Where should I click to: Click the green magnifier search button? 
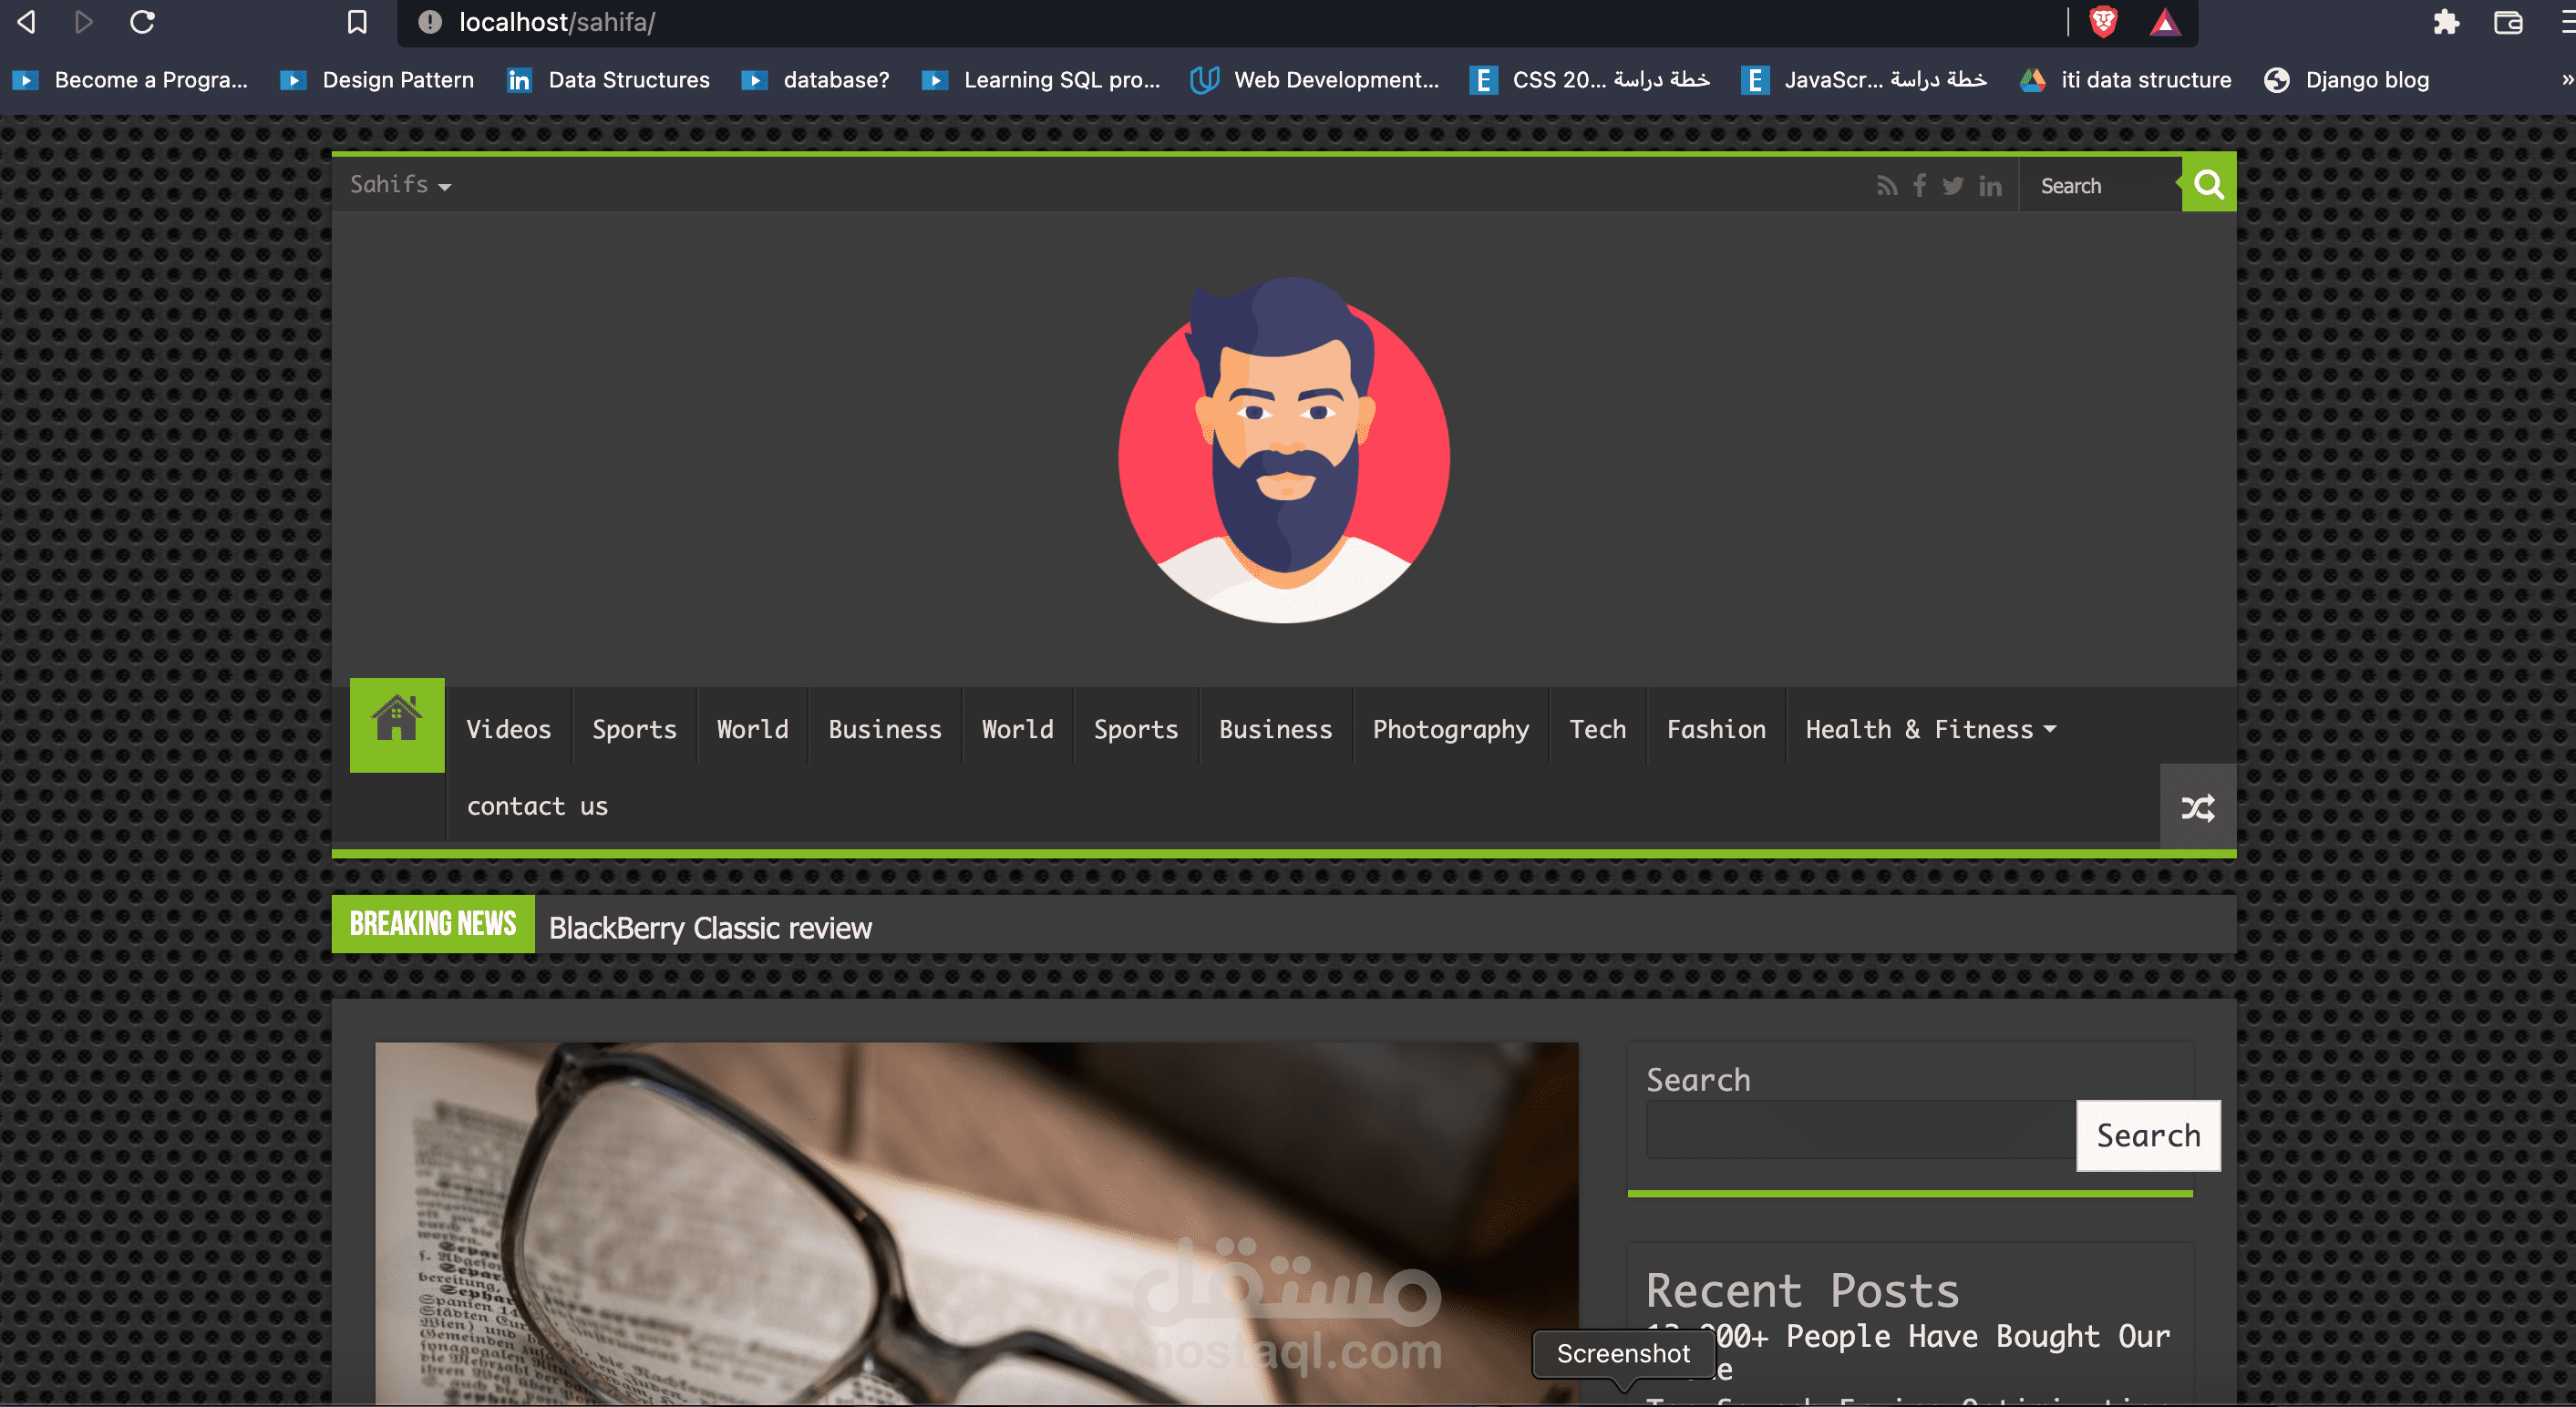pos(2208,184)
